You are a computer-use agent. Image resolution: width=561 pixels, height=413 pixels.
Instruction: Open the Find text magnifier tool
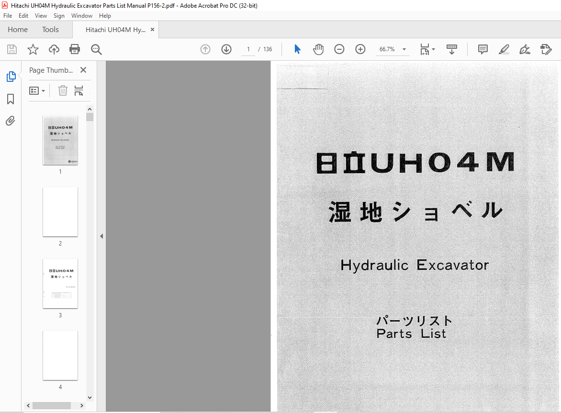pyautogui.click(x=96, y=49)
